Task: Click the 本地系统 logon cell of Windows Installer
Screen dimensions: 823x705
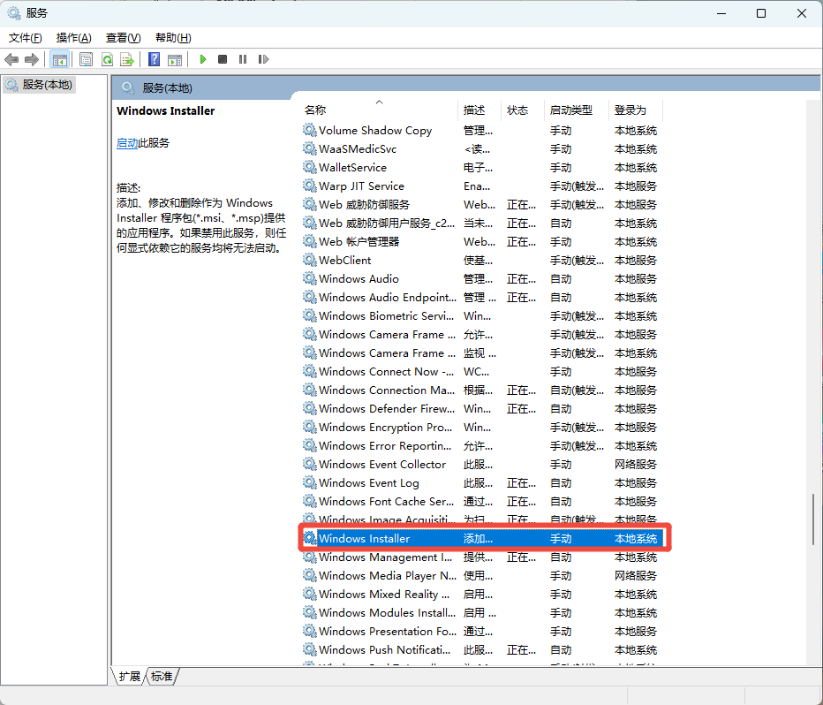Action: (636, 538)
